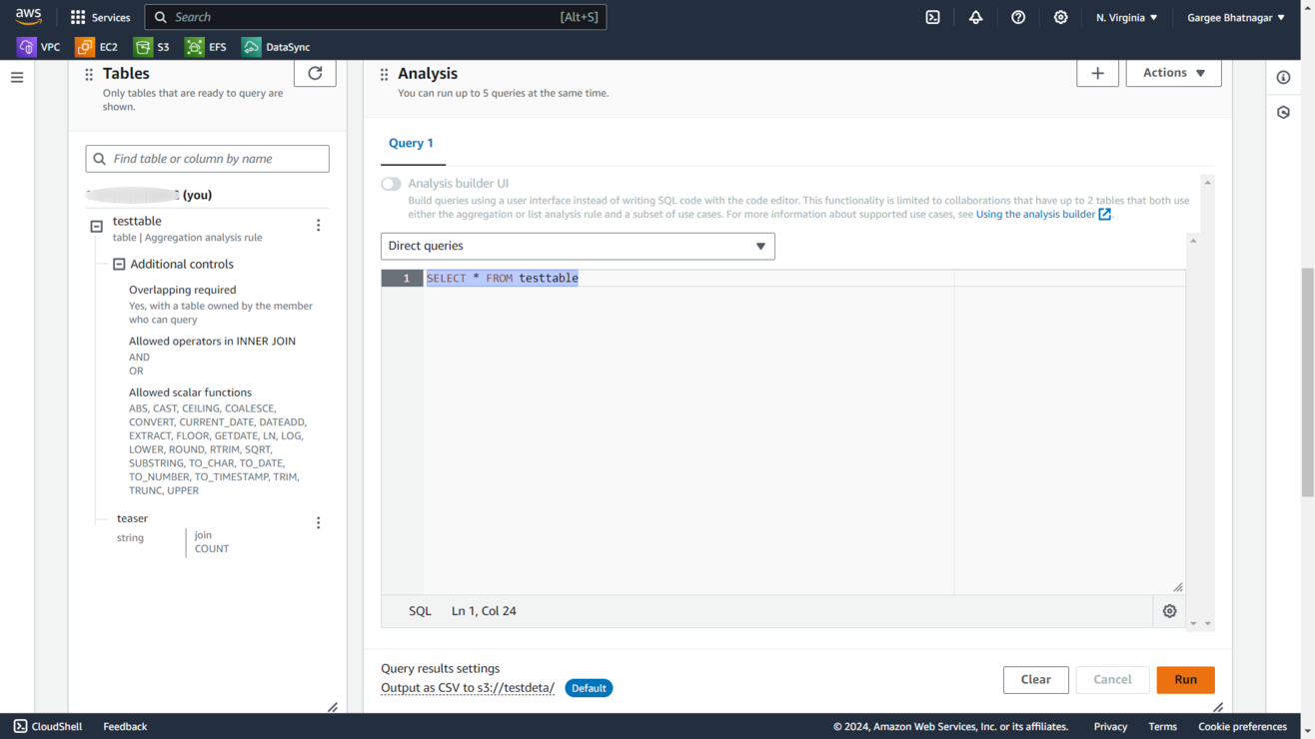Open the Terms link
Image resolution: width=1315 pixels, height=739 pixels.
[x=1162, y=726]
